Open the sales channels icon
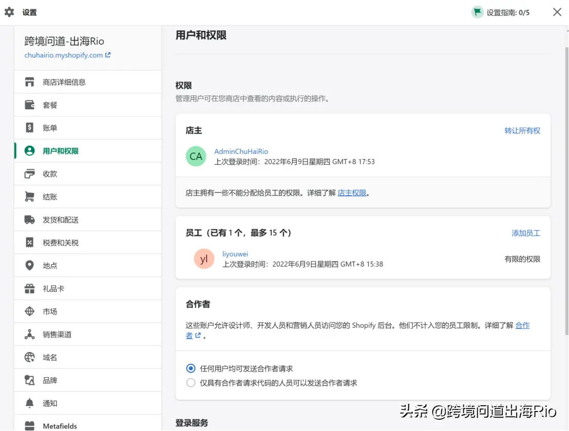This screenshot has width=569, height=431. point(30,335)
